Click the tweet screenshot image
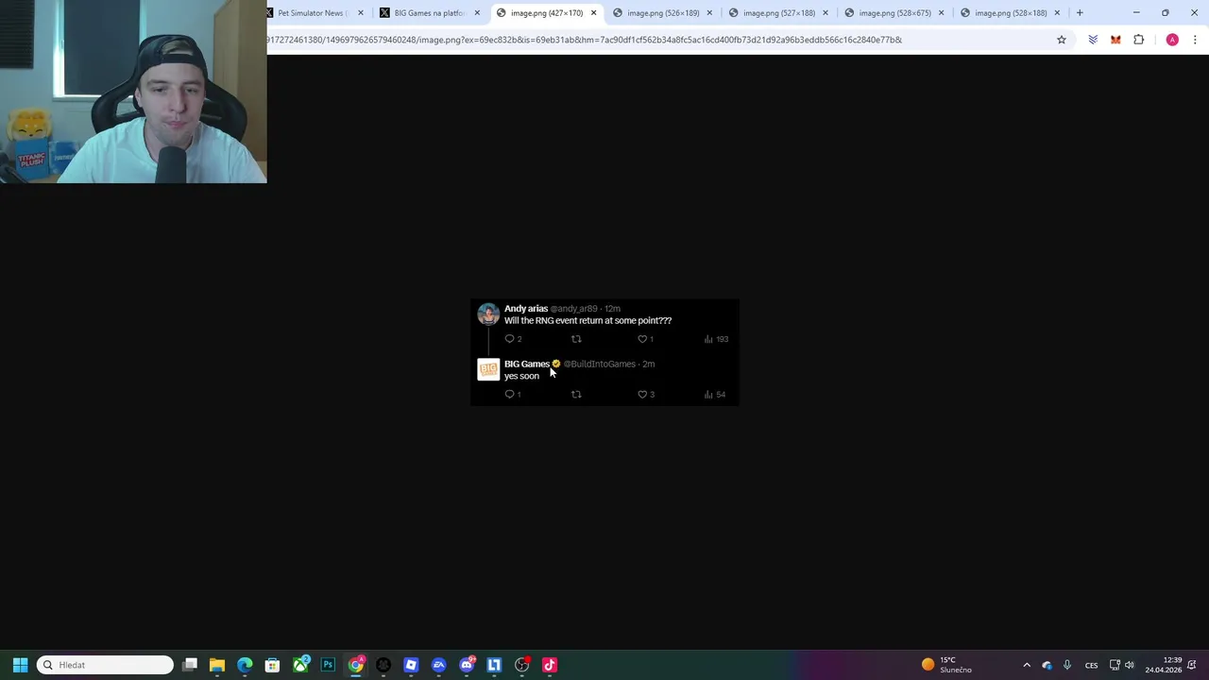The width and height of the screenshot is (1209, 680). pyautogui.click(x=604, y=352)
